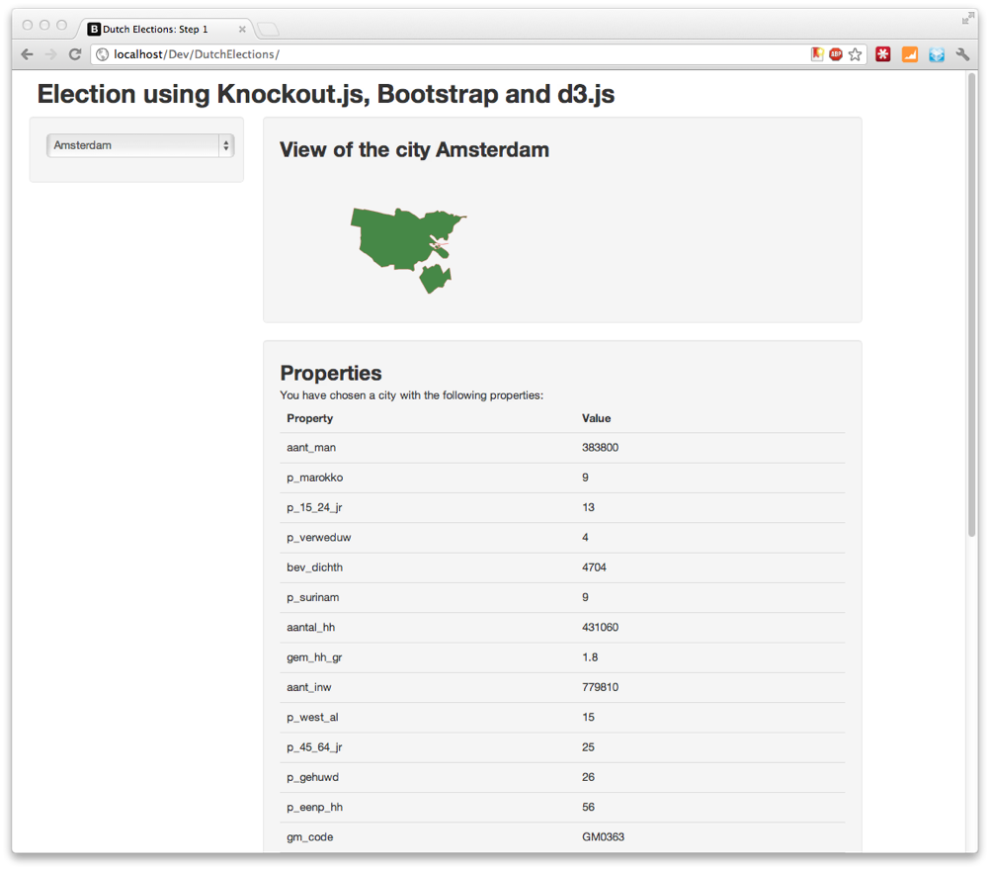Open the Dropbox extension icon

[x=937, y=54]
